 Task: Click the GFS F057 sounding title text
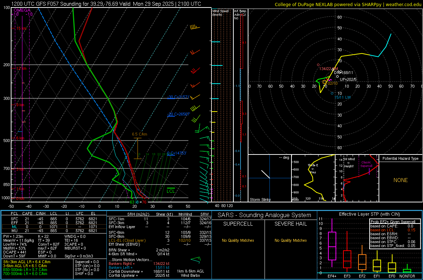pos(106,4)
